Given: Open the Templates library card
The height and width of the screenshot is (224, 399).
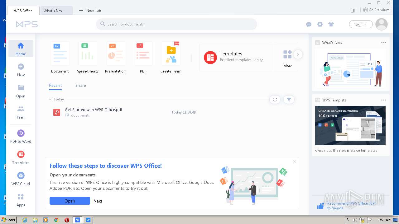Looking at the screenshot, I should [x=235, y=58].
